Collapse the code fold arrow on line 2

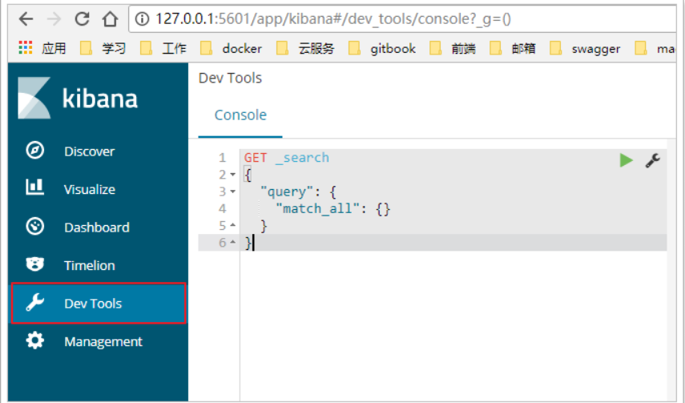pos(232,175)
